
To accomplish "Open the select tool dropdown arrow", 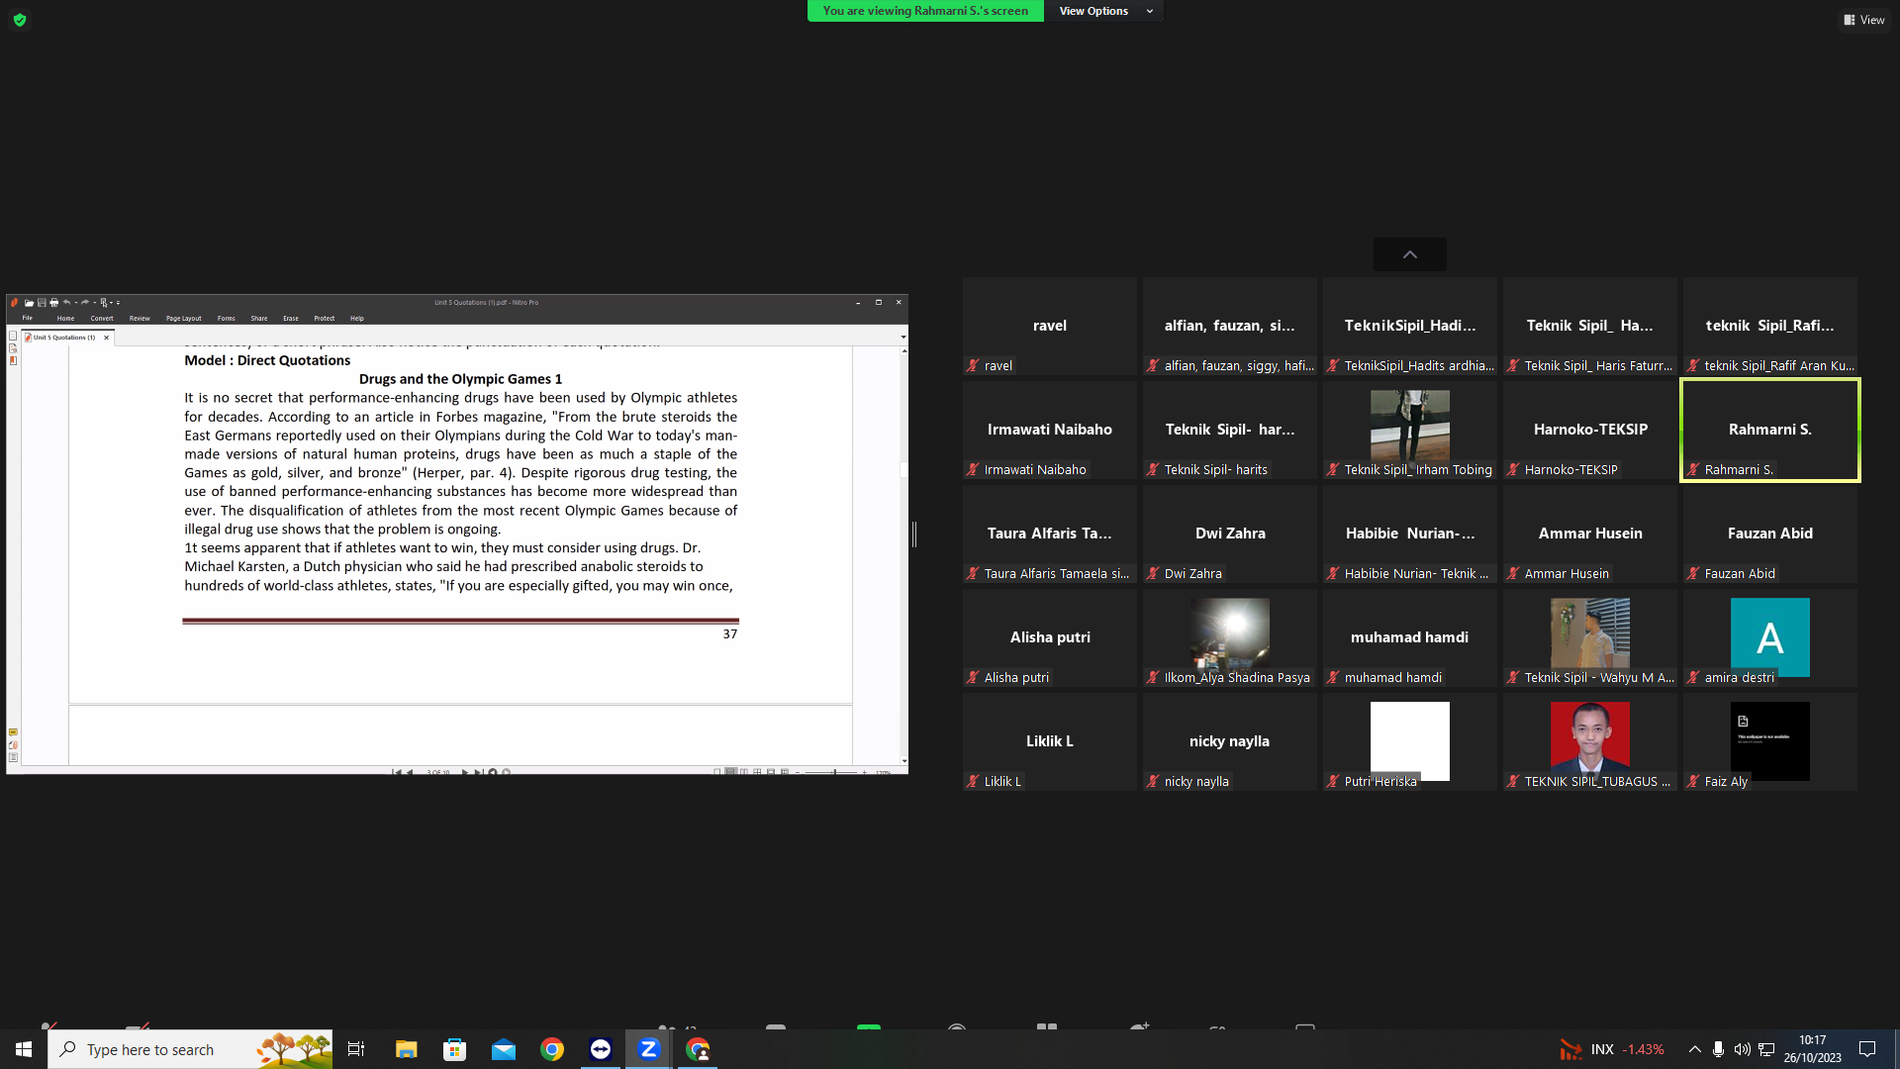I will 111,303.
